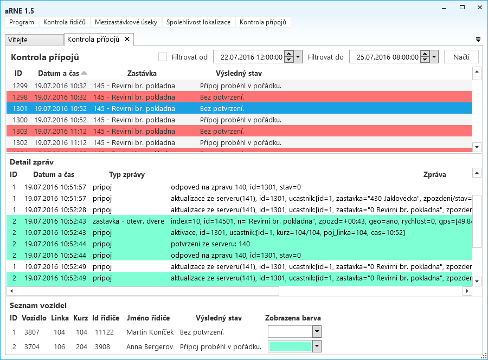The image size is (488, 360).
Task: Decrement the Filtrovat od date spinner
Action: [289, 60]
